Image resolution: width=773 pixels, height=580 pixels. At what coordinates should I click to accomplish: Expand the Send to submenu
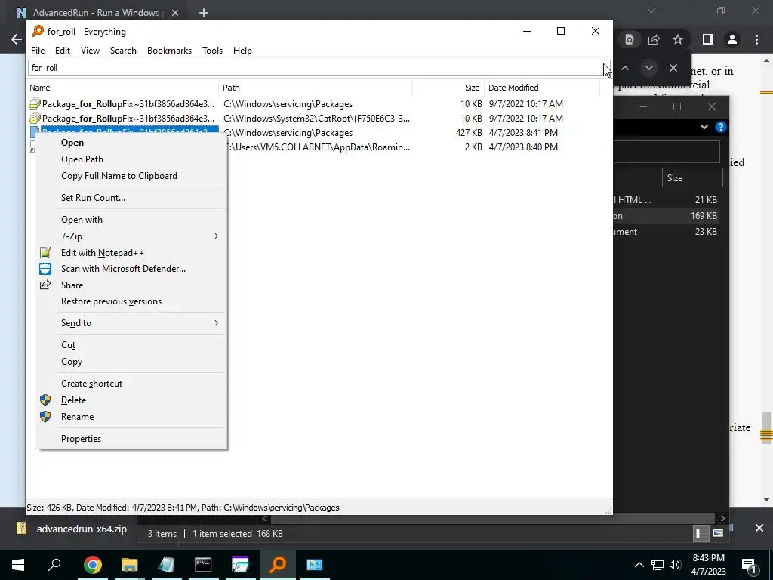(216, 323)
